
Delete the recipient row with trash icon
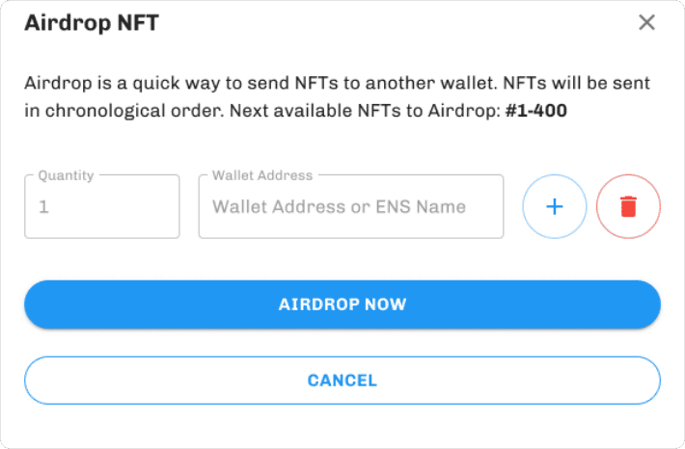[628, 206]
